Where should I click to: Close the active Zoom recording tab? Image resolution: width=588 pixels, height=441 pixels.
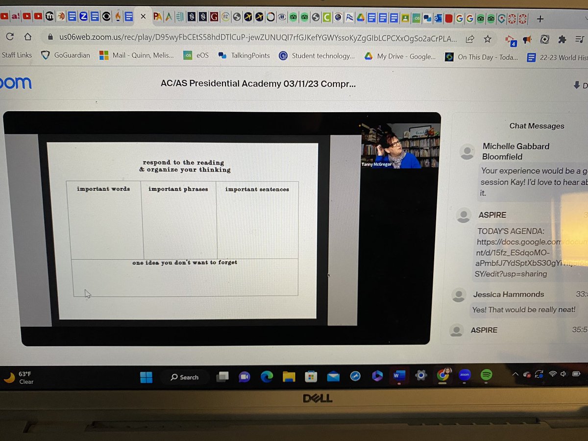143,17
